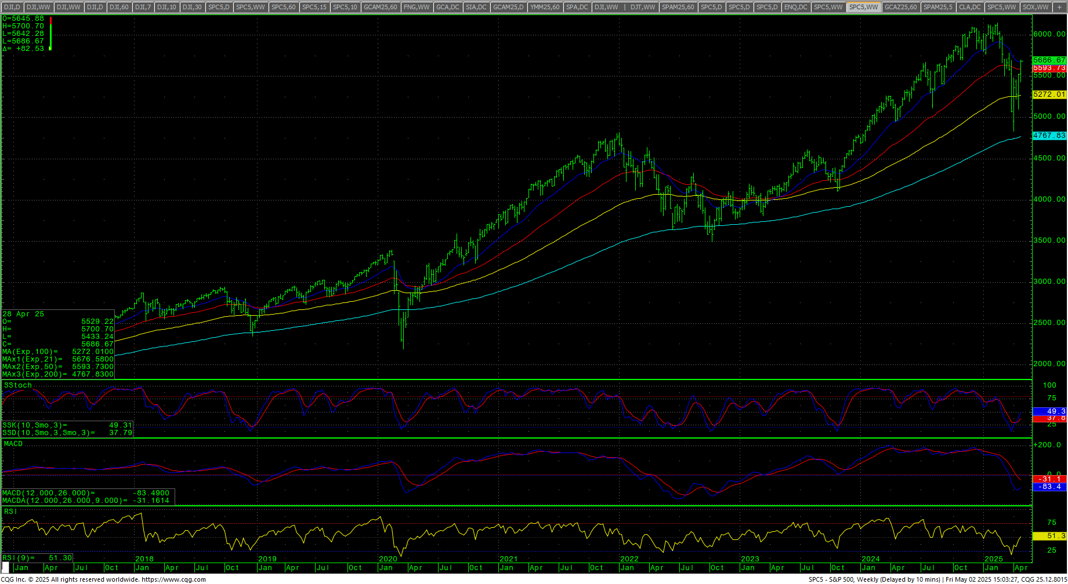Open the ENQ,DC tab
The height and width of the screenshot is (584, 1068).
point(795,7)
